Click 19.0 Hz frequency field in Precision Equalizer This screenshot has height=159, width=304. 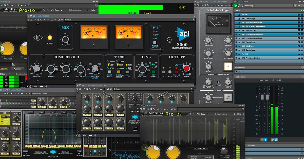pos(87,115)
